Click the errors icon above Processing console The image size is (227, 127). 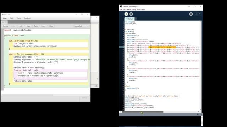click(x=201, y=114)
